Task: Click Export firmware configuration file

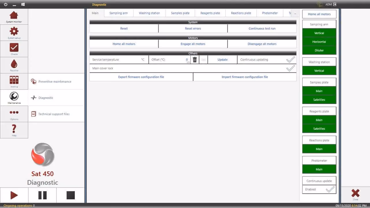Action: 141,77
